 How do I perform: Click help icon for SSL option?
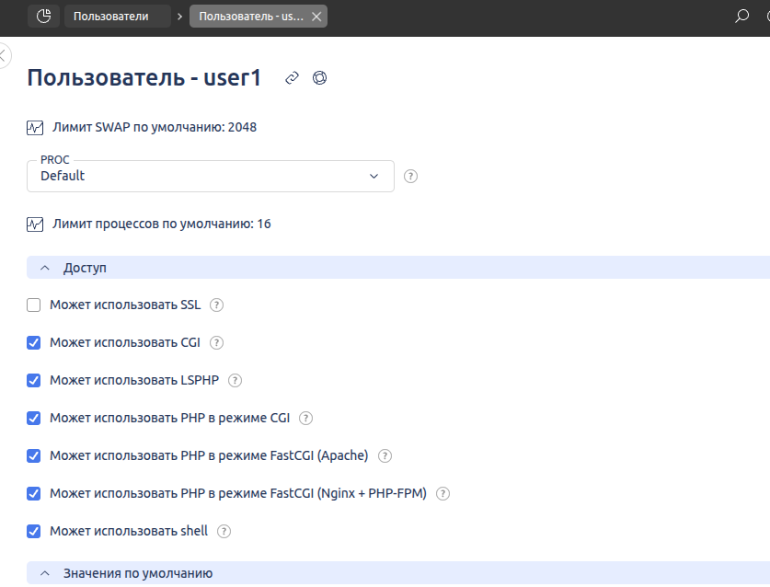point(217,305)
